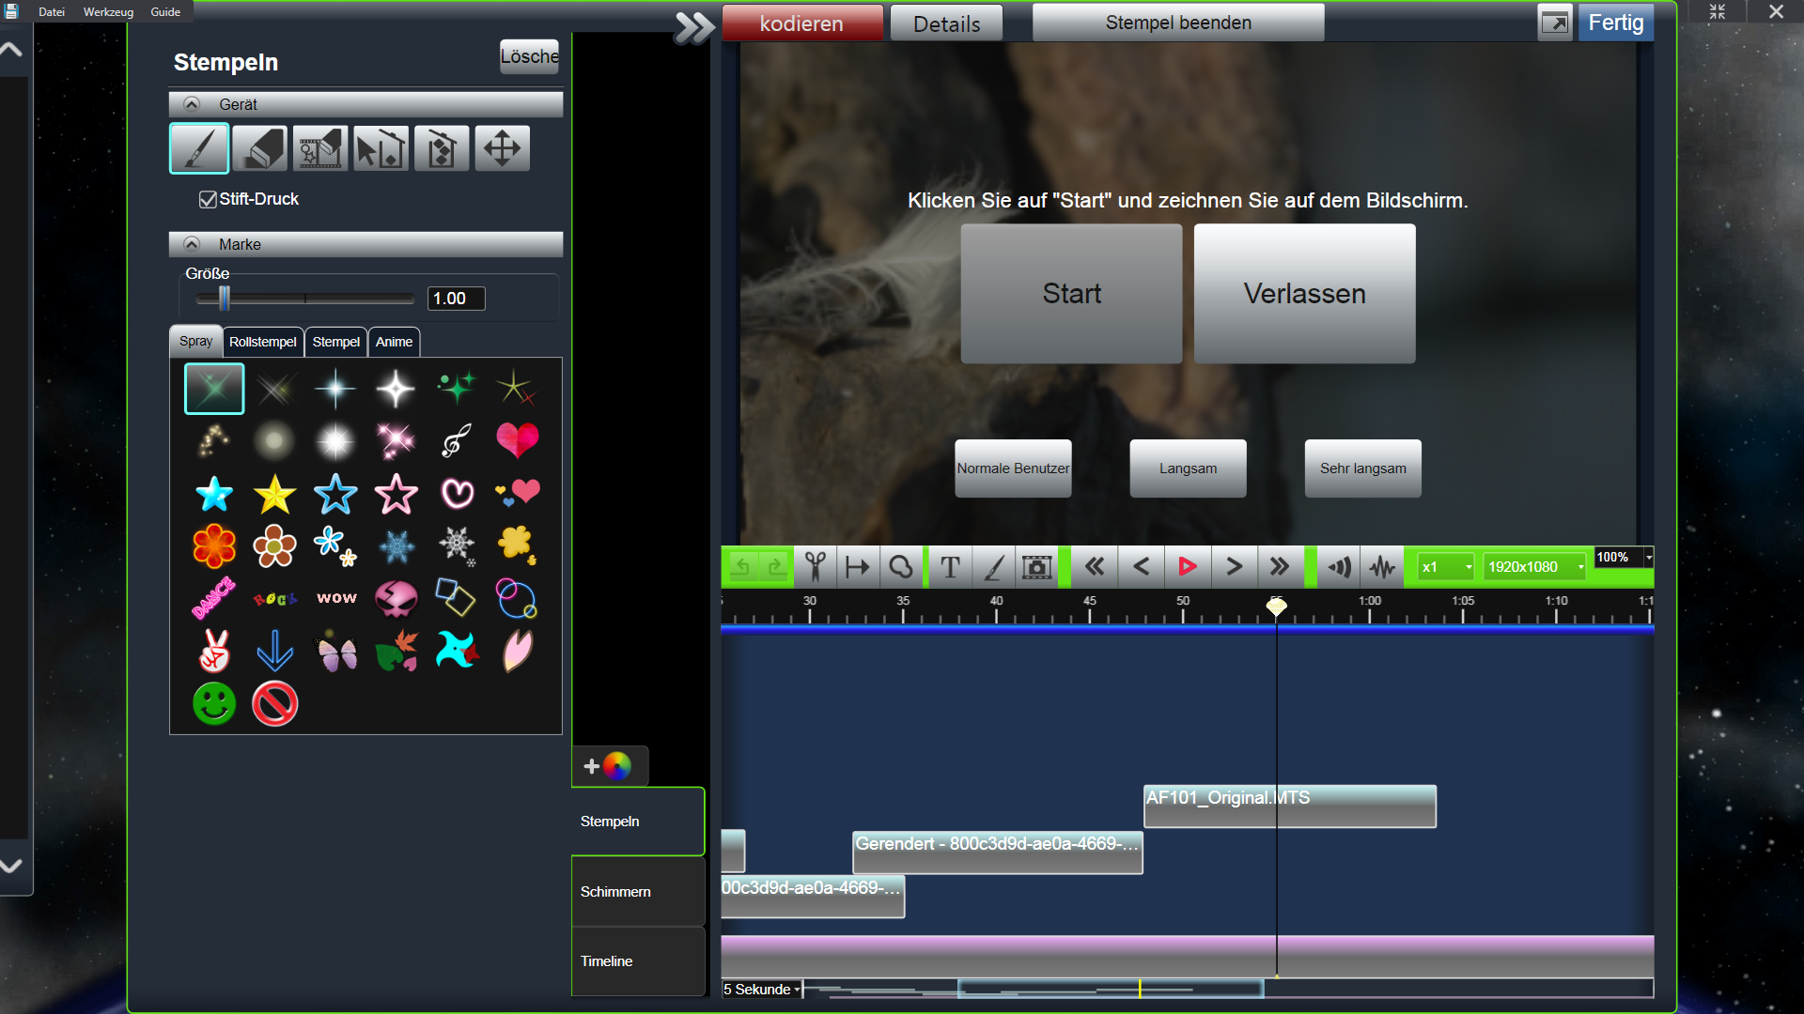
Task: Click the audio waveform icon
Action: 1382,567
